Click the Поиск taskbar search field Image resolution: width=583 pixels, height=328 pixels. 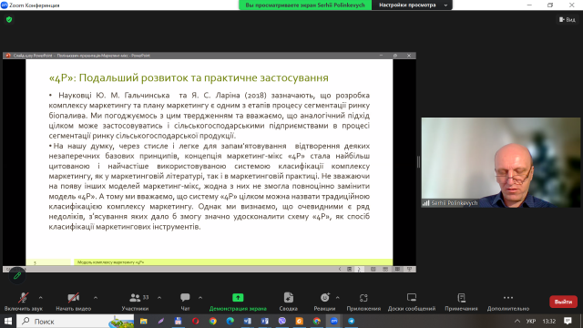[76, 321]
